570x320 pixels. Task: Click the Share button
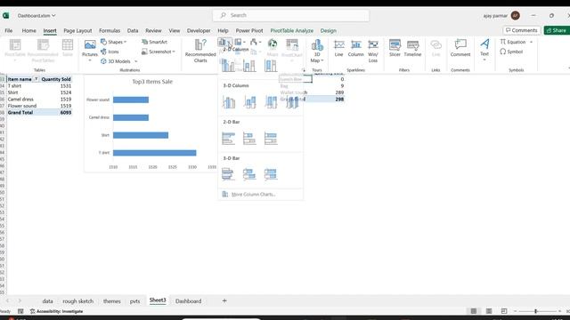tap(557, 30)
